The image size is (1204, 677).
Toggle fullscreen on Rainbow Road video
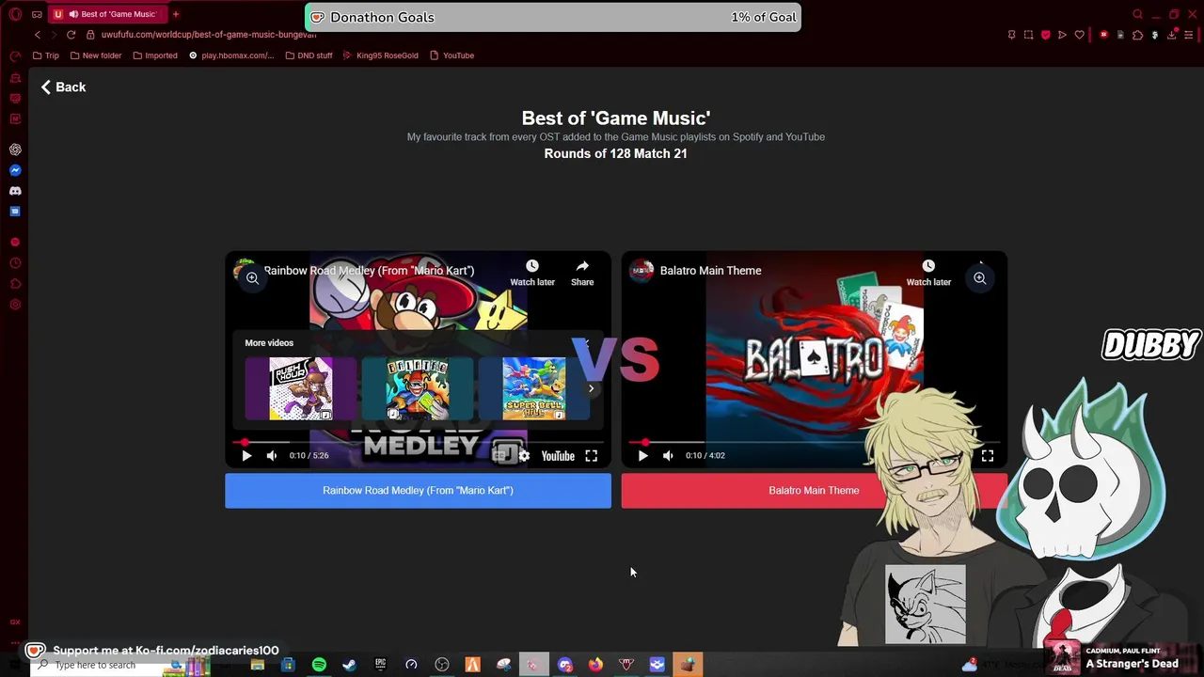(591, 456)
